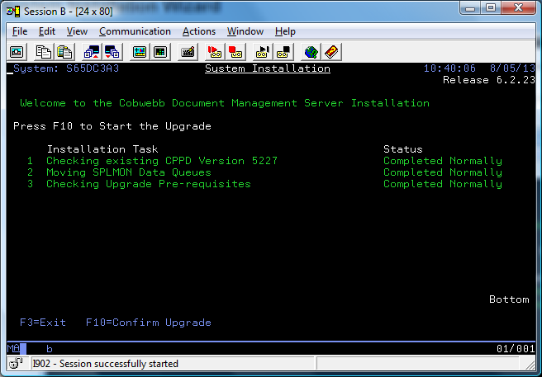Close the Session B window

pos(519,8)
